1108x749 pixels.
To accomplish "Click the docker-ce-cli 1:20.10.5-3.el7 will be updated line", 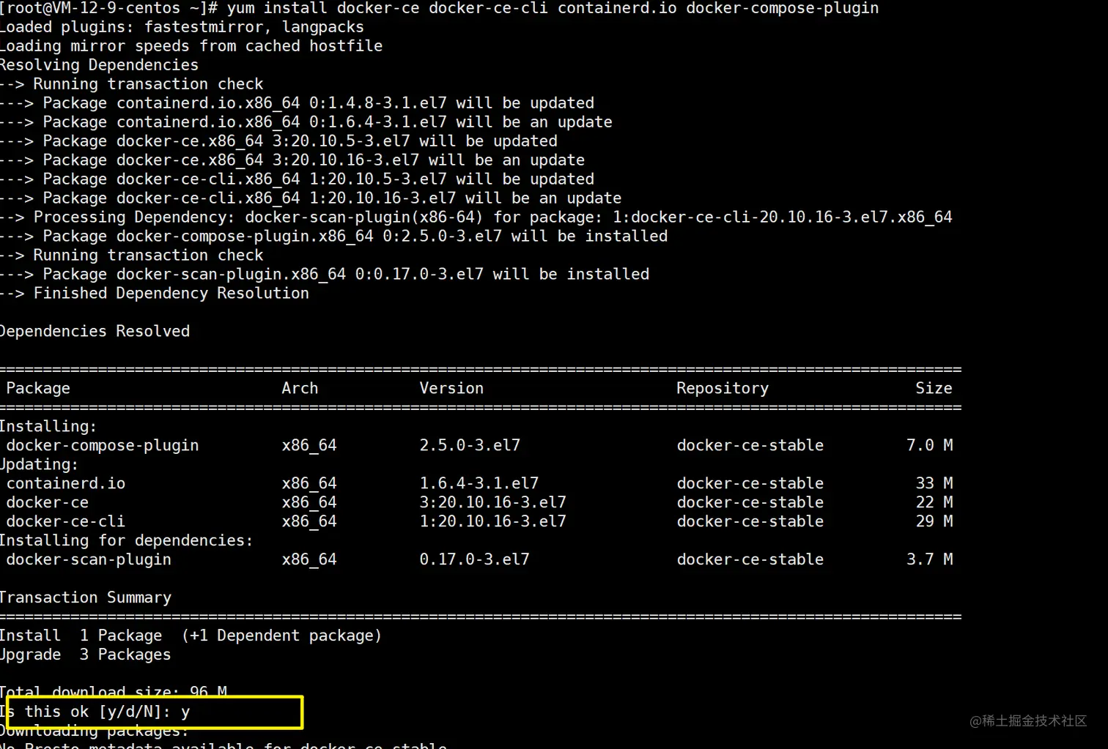I will pyautogui.click(x=297, y=179).
